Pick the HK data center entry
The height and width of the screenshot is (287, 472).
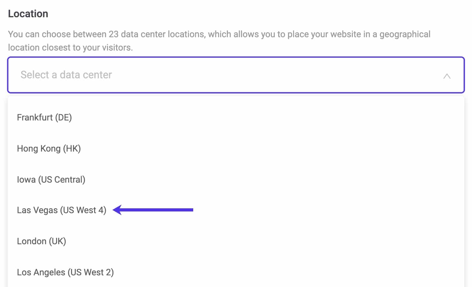(49, 149)
